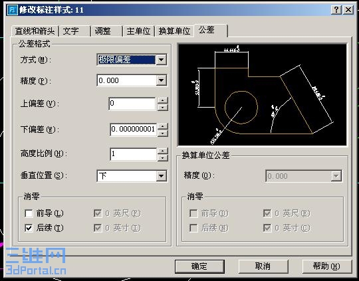Viewport: 359px width, 281px height.
Task: Toggle the 0 英尺(F) checkbox in 公差格式
Action: click(98, 213)
